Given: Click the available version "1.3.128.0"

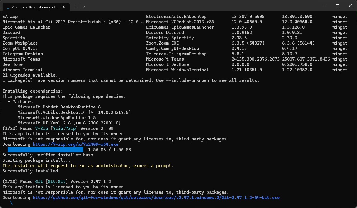Looking at the screenshot, I should point(293,27).
